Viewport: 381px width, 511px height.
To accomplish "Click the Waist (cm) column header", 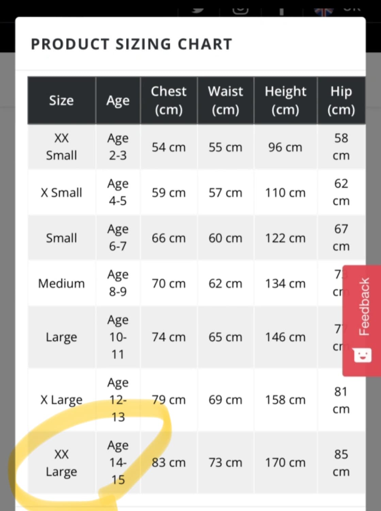I will (x=225, y=100).
